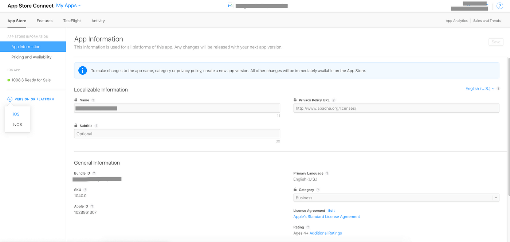Click the plus icon beside Version or Platform

pyautogui.click(x=10, y=99)
